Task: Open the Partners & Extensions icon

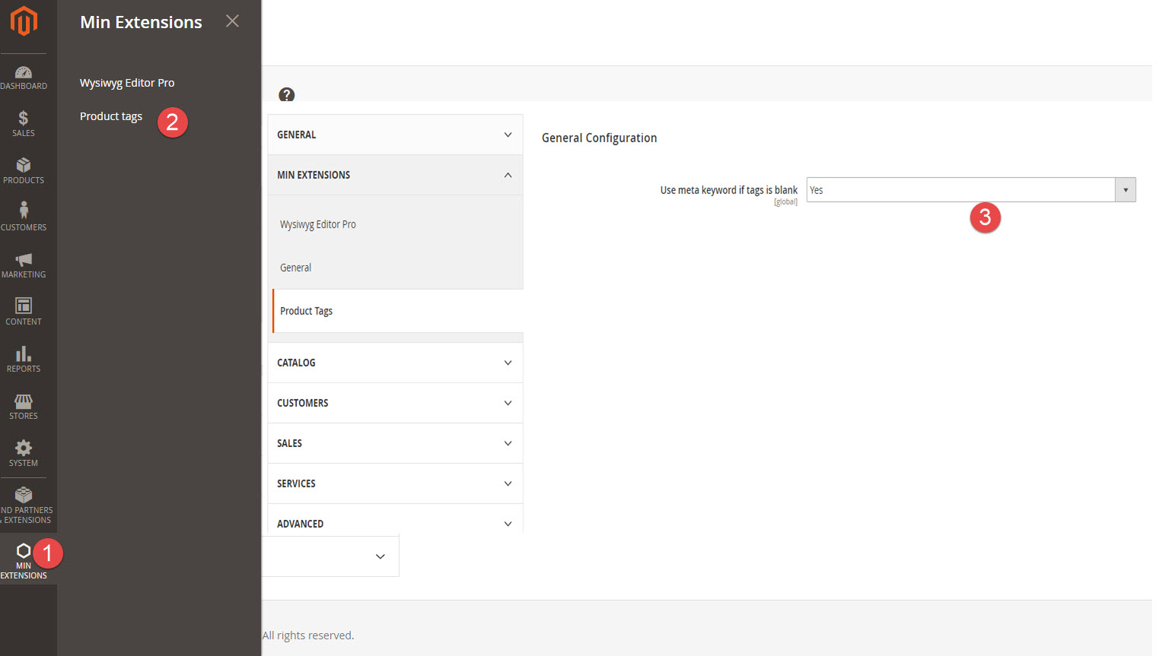Action: [x=24, y=495]
